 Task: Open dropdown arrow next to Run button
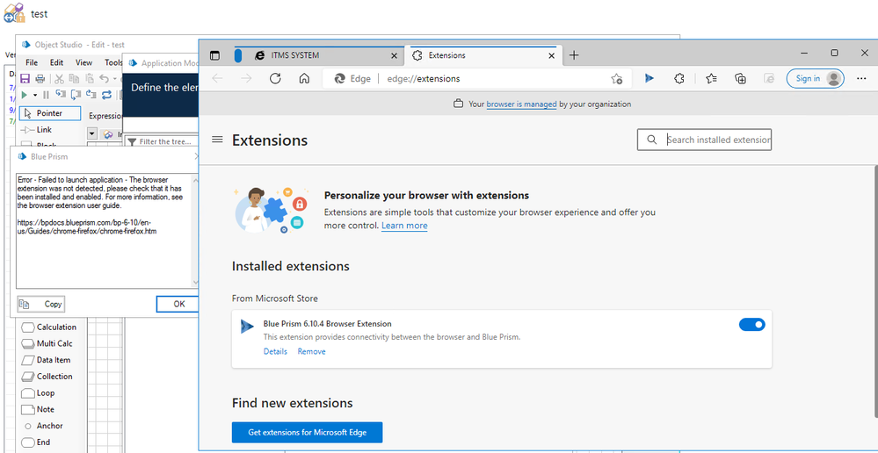[35, 95]
